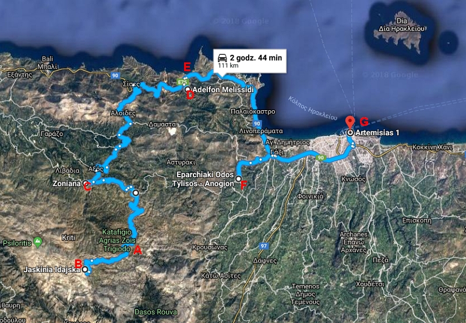The height and width of the screenshot is (323, 466).
Task: Click the Katafigio Agrias Zois Trigiodo label
Action: 117,240
